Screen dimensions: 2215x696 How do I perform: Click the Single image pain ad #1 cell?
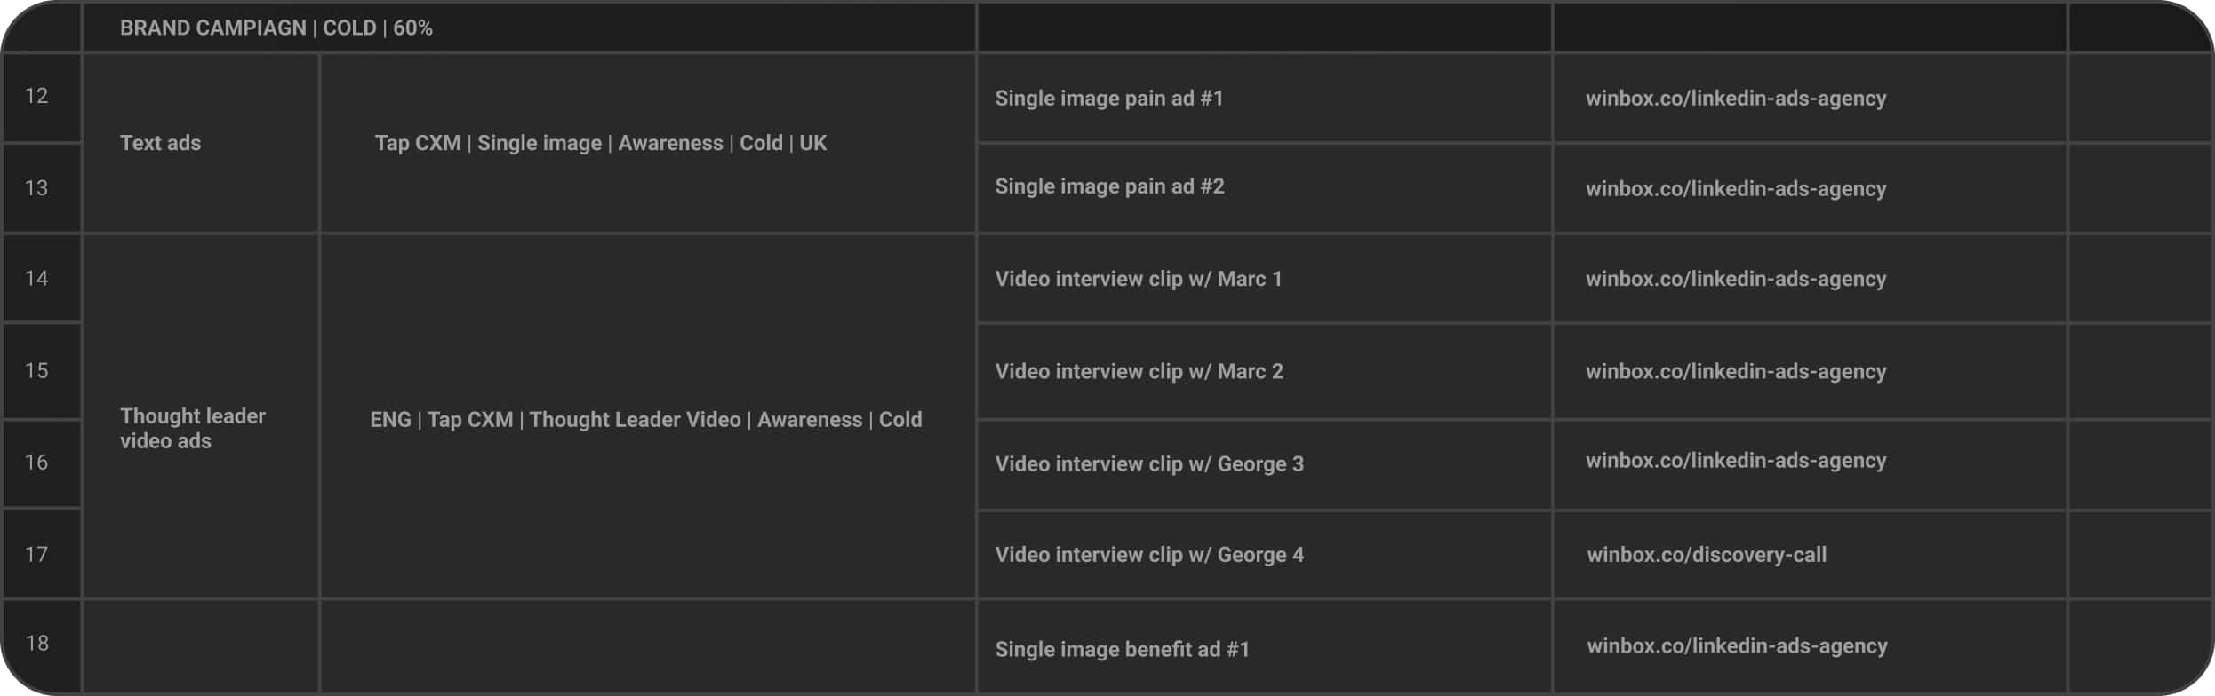[x=1264, y=98]
